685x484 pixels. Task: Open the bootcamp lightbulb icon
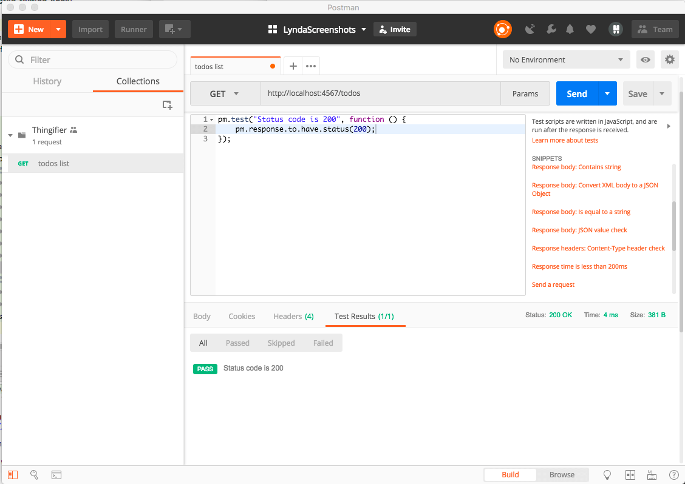(x=607, y=475)
